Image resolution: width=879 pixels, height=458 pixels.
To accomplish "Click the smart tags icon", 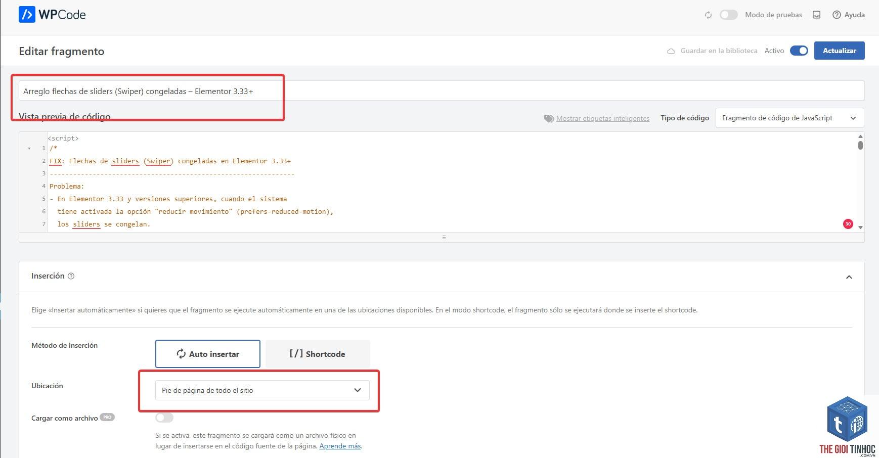I will tap(549, 118).
